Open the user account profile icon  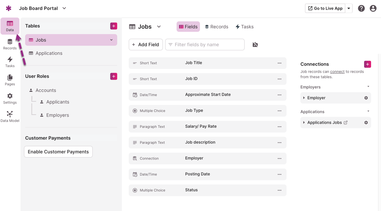pos(373,8)
